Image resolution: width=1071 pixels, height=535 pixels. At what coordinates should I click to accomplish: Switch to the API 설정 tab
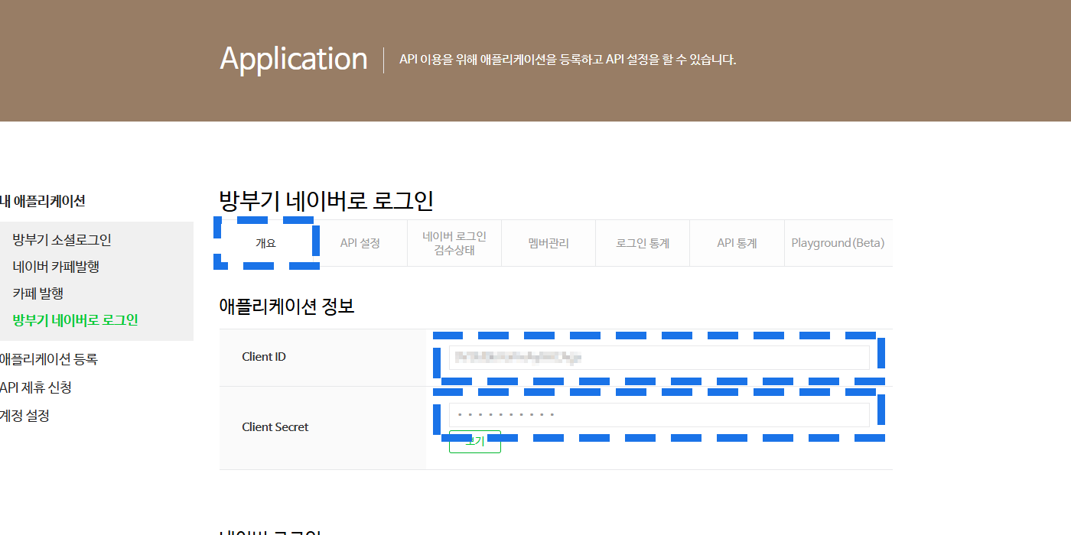[x=360, y=243]
